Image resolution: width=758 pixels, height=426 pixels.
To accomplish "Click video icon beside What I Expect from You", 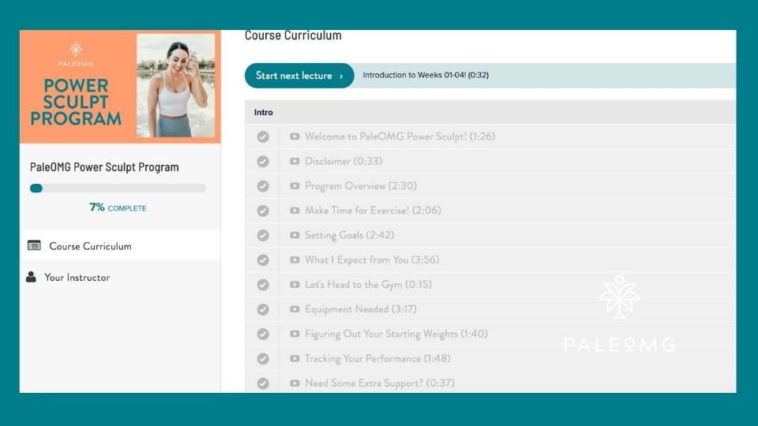I will tap(295, 260).
